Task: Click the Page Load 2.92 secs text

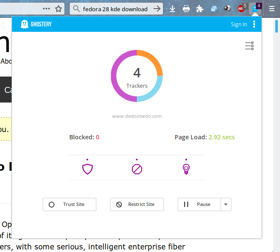Action: (205, 137)
